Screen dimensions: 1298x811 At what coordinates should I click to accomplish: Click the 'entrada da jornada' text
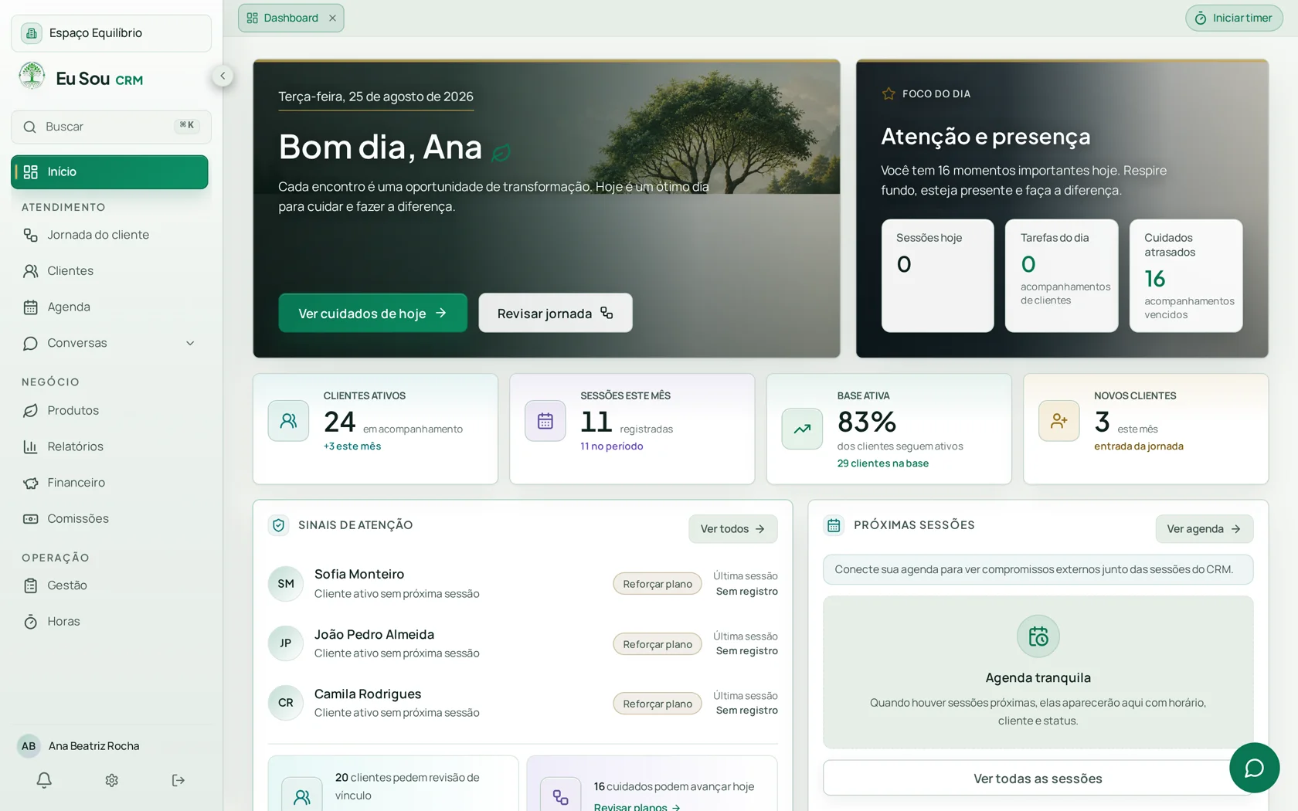[x=1139, y=446]
